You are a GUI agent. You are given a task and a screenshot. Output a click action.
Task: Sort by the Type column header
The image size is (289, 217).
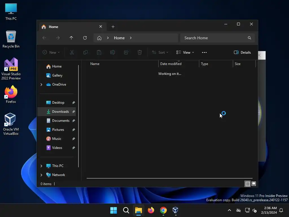point(216,64)
